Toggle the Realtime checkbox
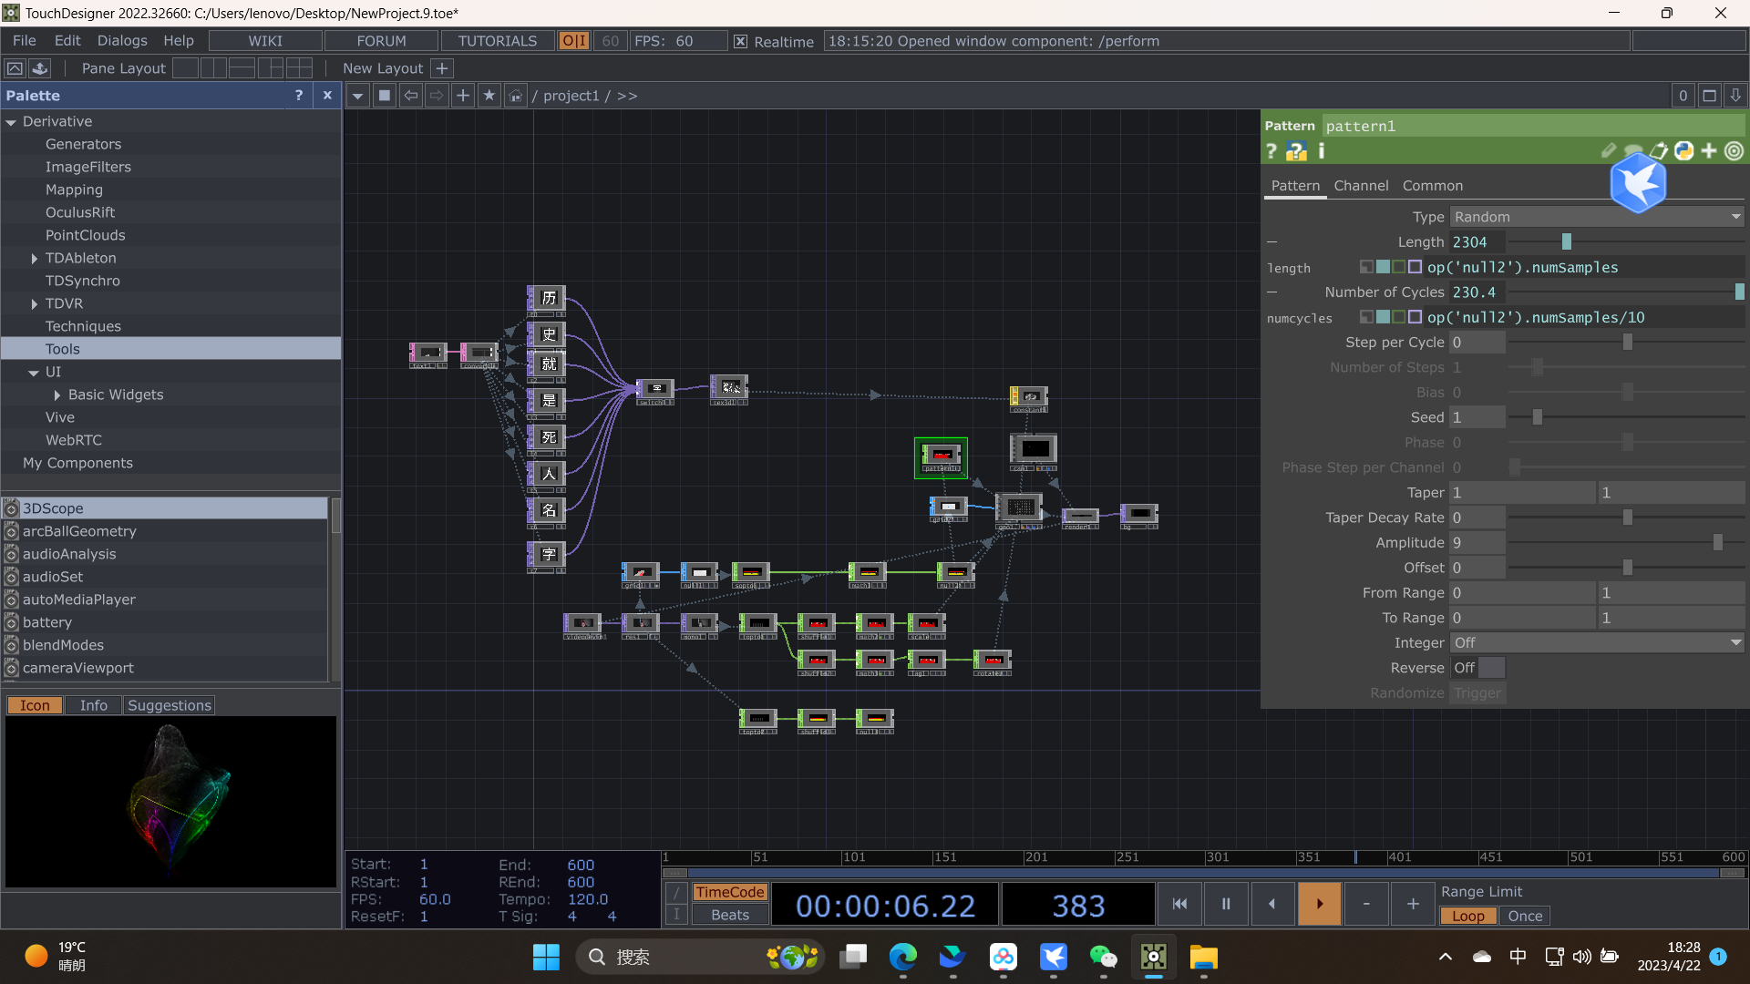Screen dimensions: 1750x984 tap(741, 41)
